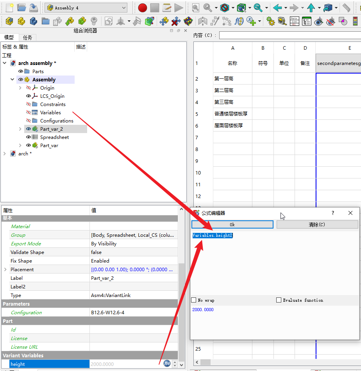Open the Assembly 4 workbench dropdown
Viewport: 361px width, 371px height.
coord(86,8)
